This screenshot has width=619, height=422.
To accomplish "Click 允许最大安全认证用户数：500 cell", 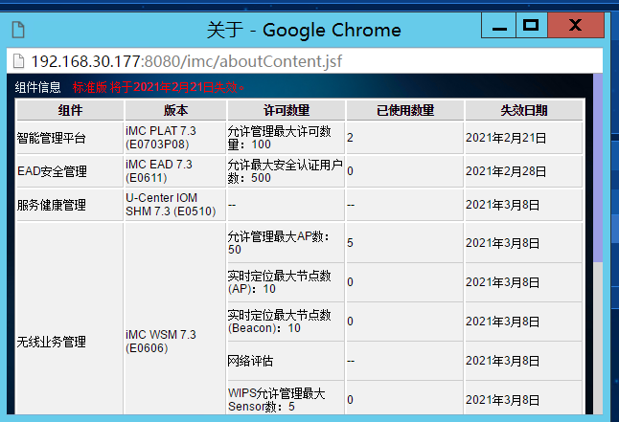I will pos(287,171).
